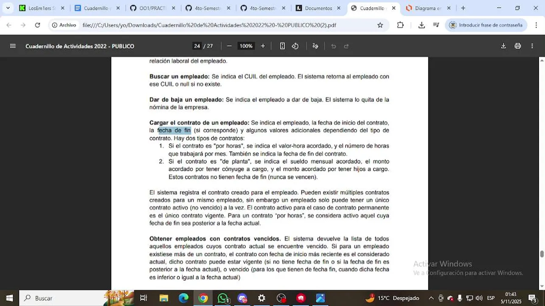
Task: Go back to previous page
Action: coord(9,25)
